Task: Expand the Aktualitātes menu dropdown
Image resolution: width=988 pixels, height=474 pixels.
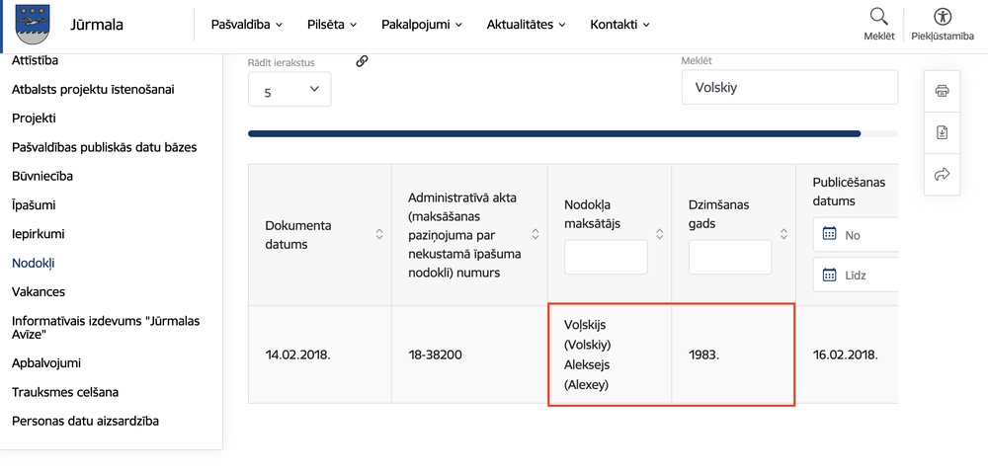Action: [x=526, y=25]
